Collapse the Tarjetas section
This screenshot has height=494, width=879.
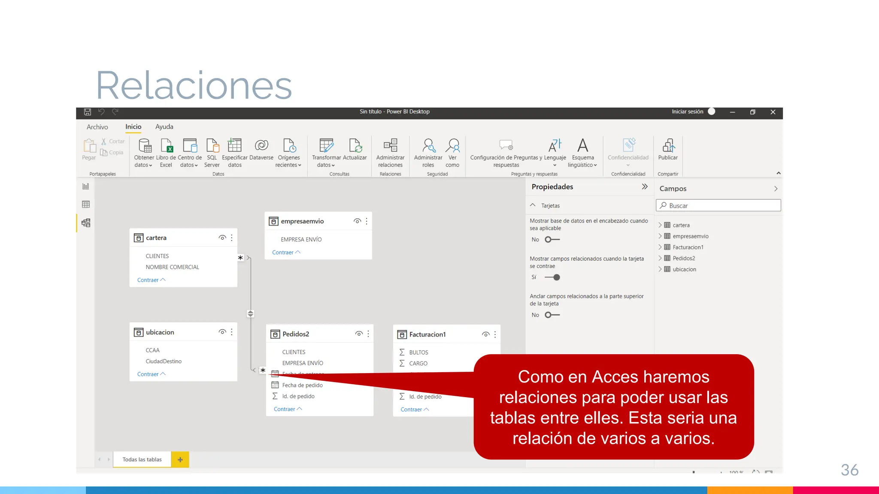533,205
